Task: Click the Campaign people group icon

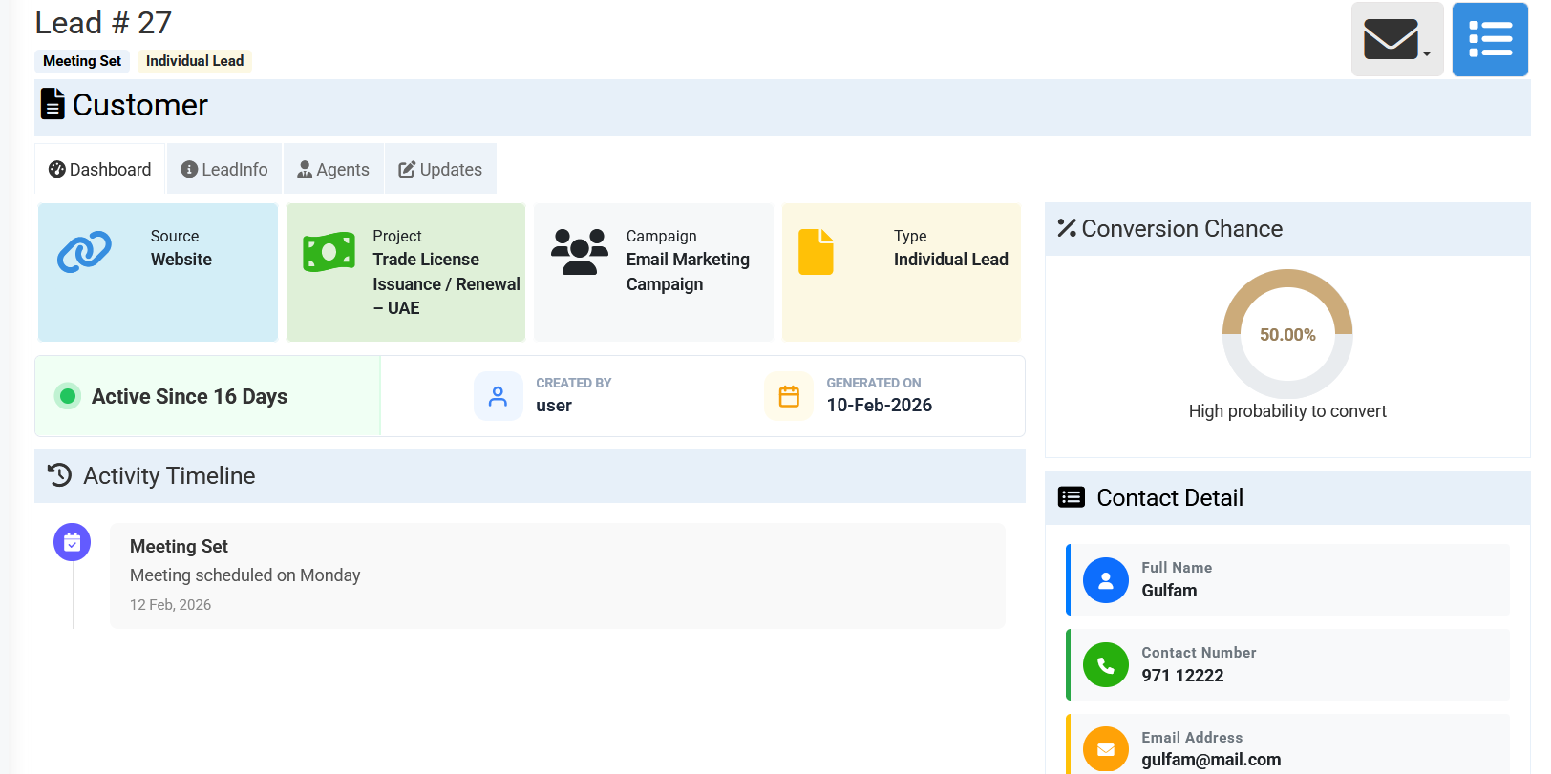Action: [x=579, y=252]
